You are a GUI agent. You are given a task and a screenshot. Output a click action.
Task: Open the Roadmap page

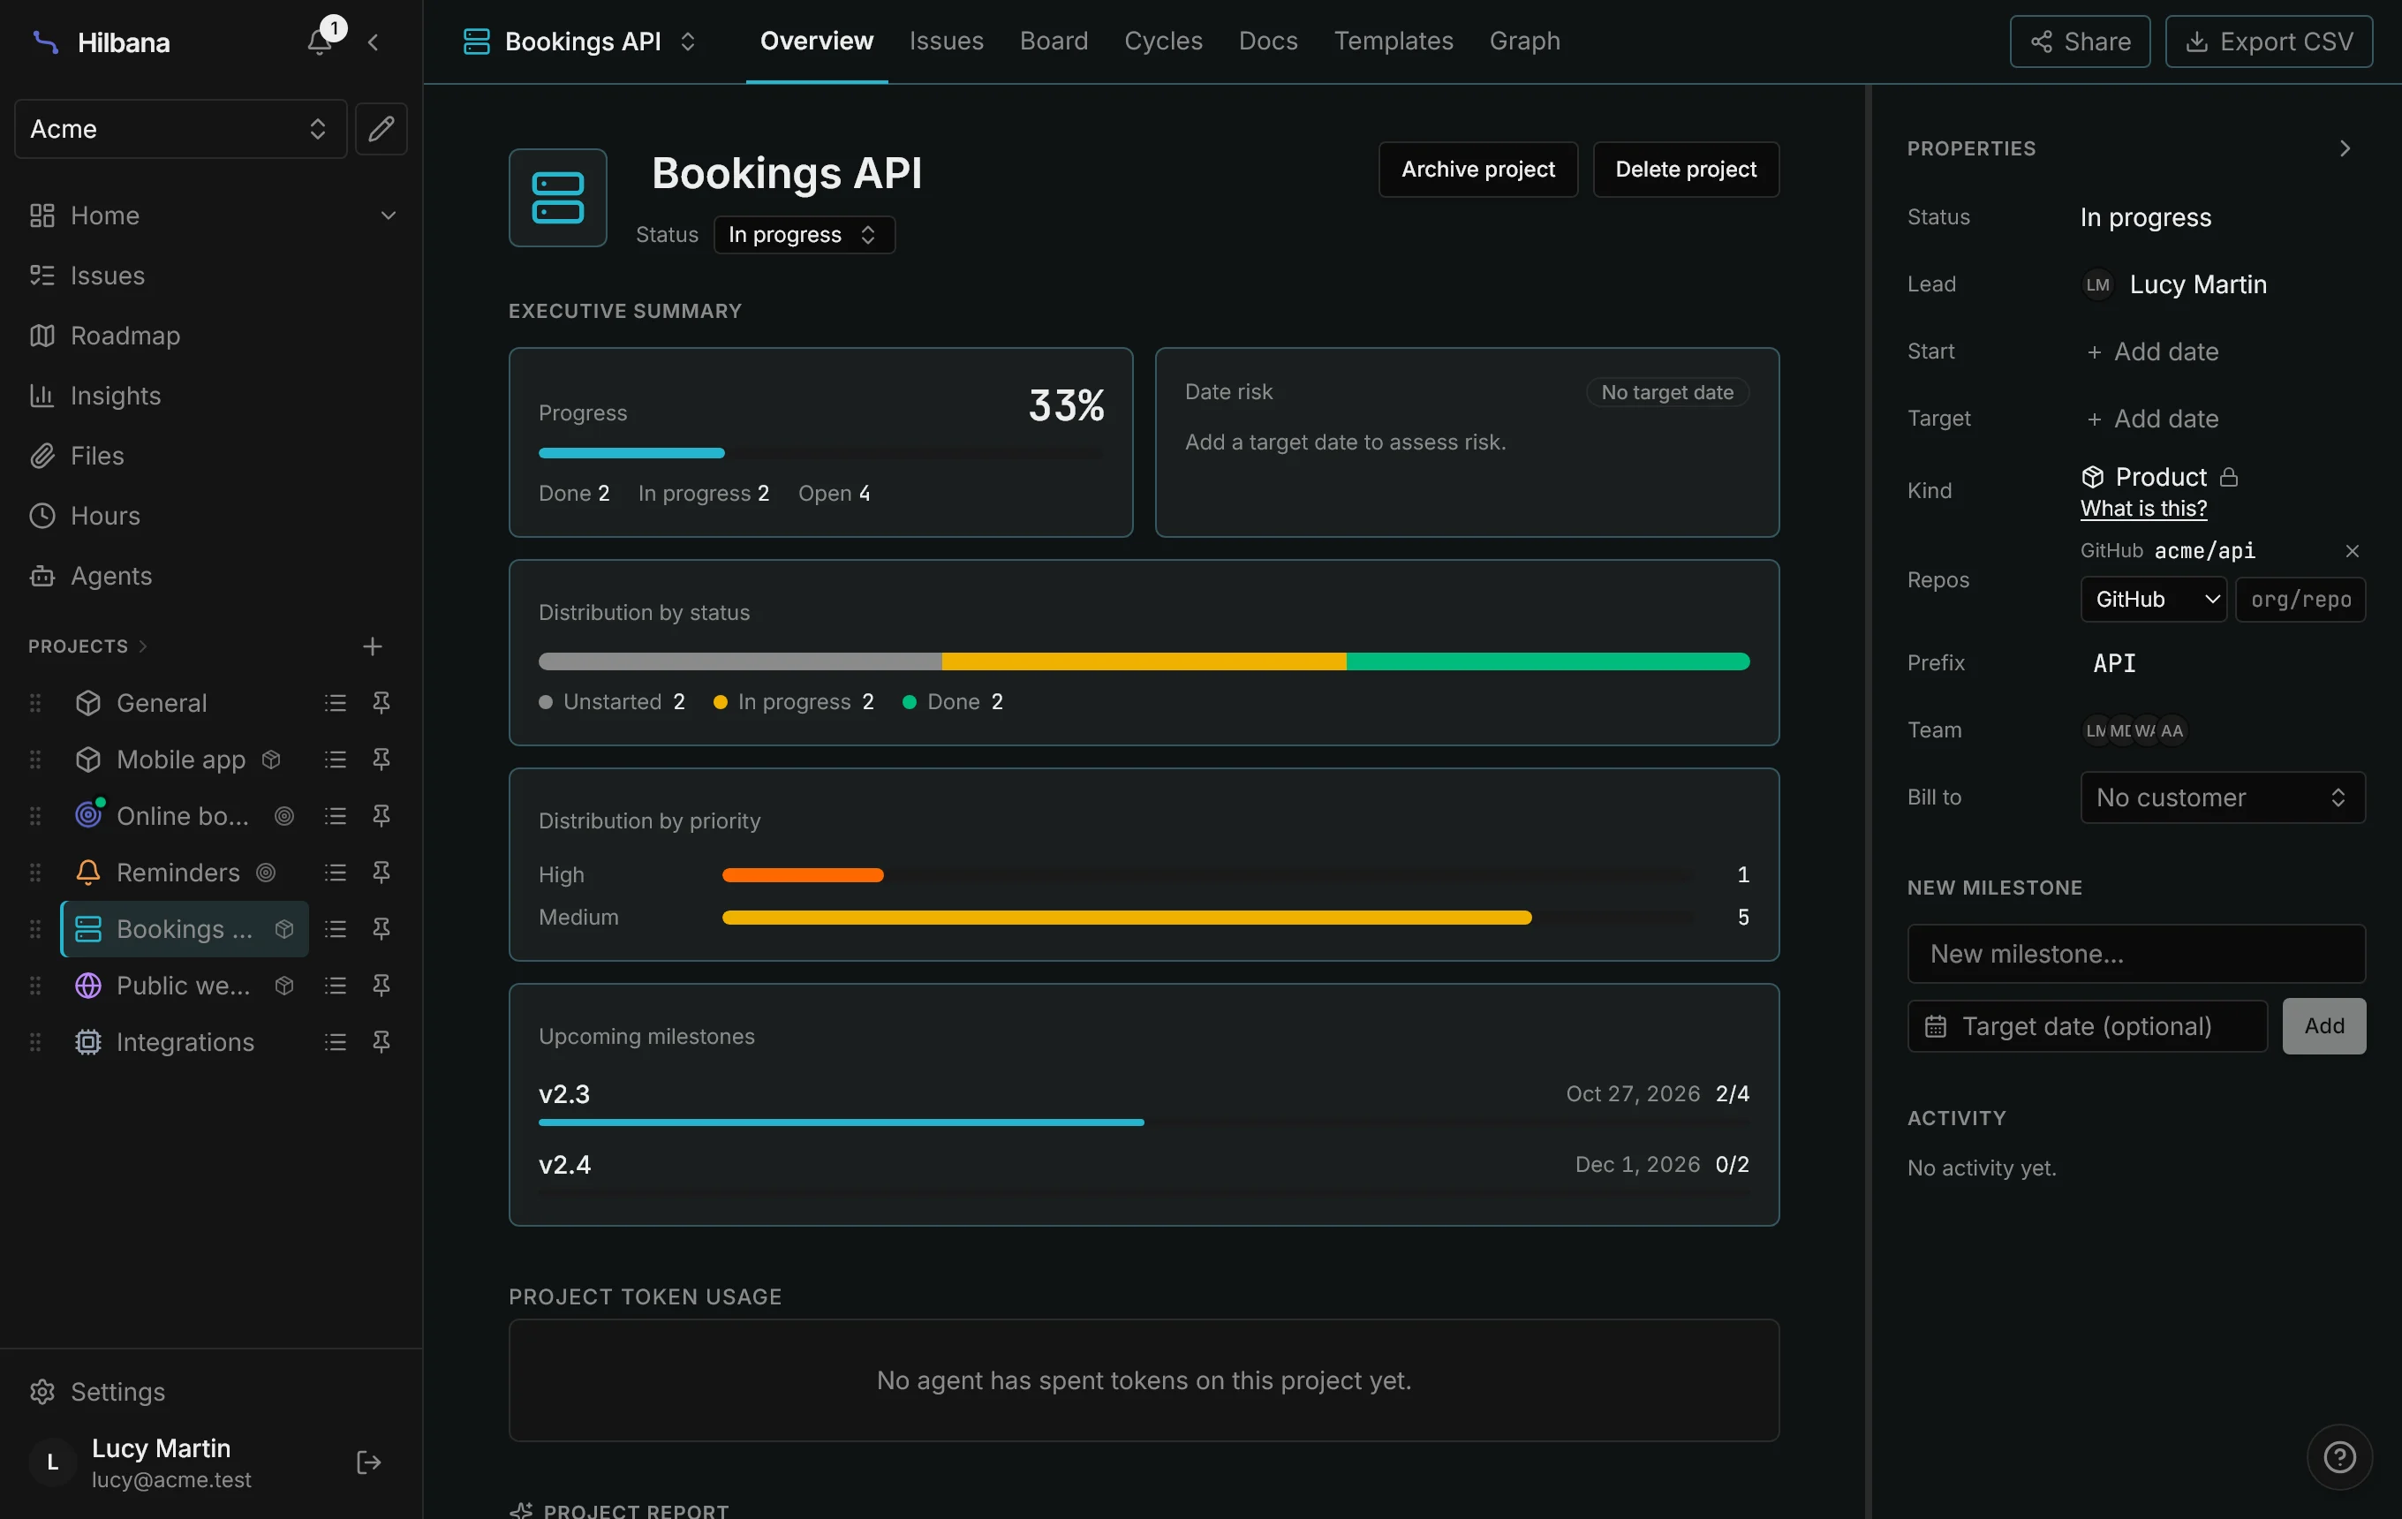coord(125,335)
